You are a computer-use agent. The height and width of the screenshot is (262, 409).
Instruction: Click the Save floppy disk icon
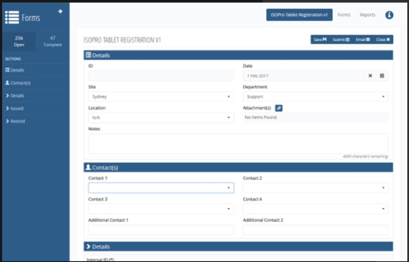click(x=324, y=39)
